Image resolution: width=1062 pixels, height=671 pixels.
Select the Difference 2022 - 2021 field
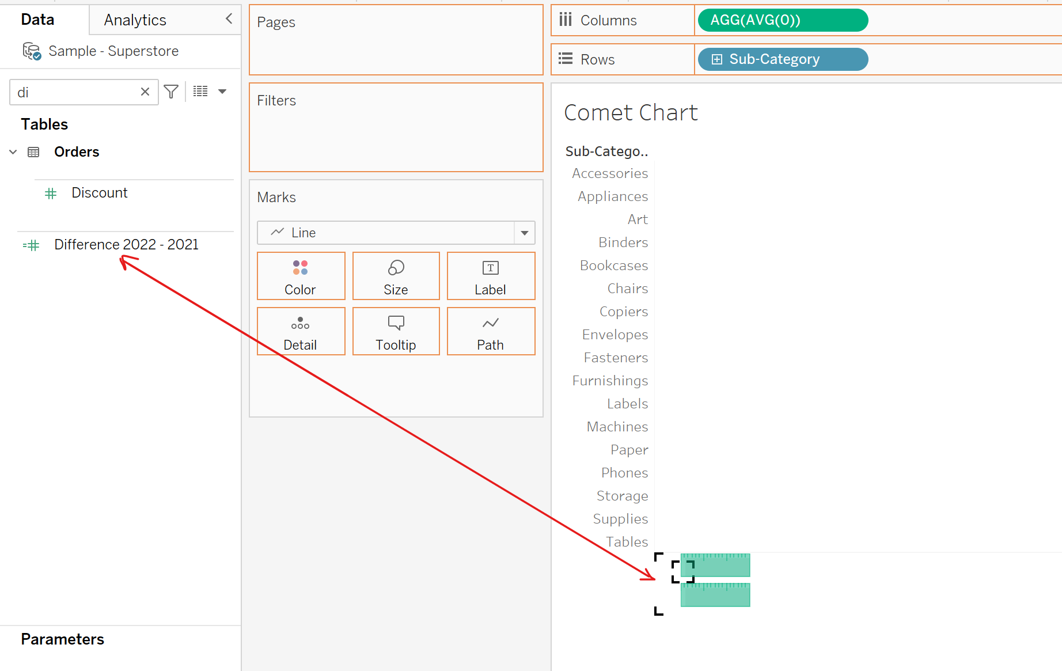126,245
